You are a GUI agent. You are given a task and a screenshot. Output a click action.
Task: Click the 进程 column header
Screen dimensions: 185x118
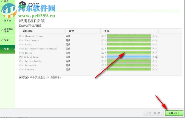click(129, 31)
